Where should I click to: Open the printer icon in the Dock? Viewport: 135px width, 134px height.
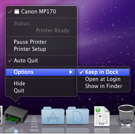pos(16,115)
